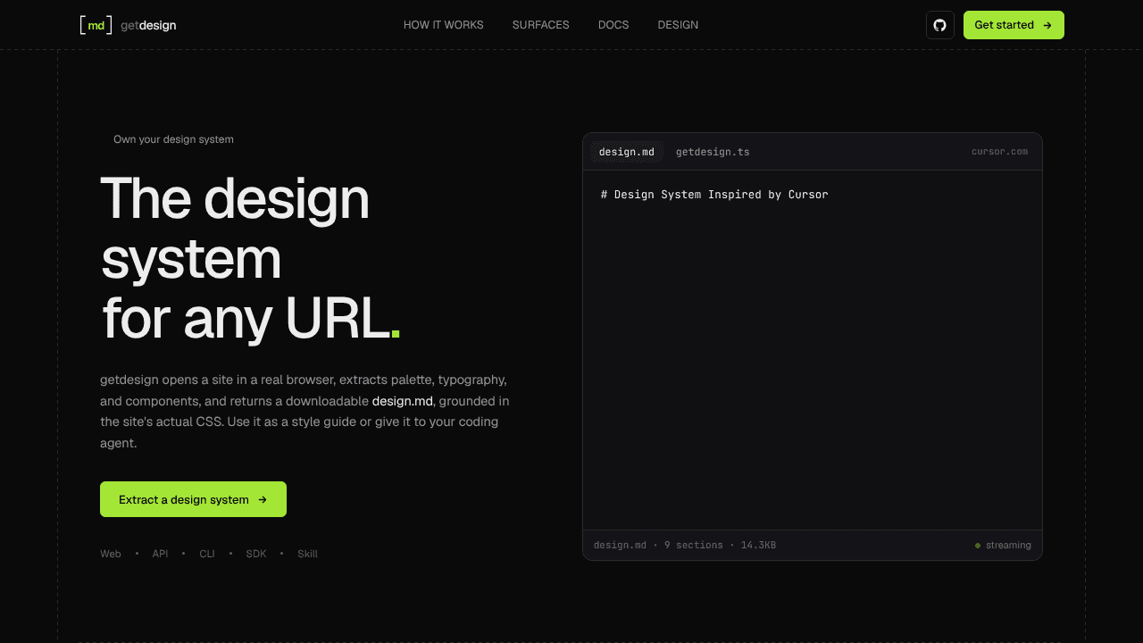
Task: Click the Own your design system tagline
Action: (173, 139)
